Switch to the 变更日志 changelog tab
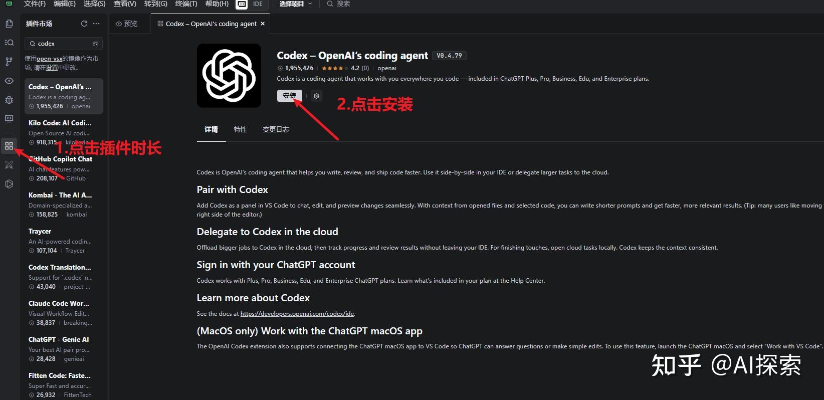Image resolution: width=824 pixels, height=400 pixels. pyautogui.click(x=276, y=129)
